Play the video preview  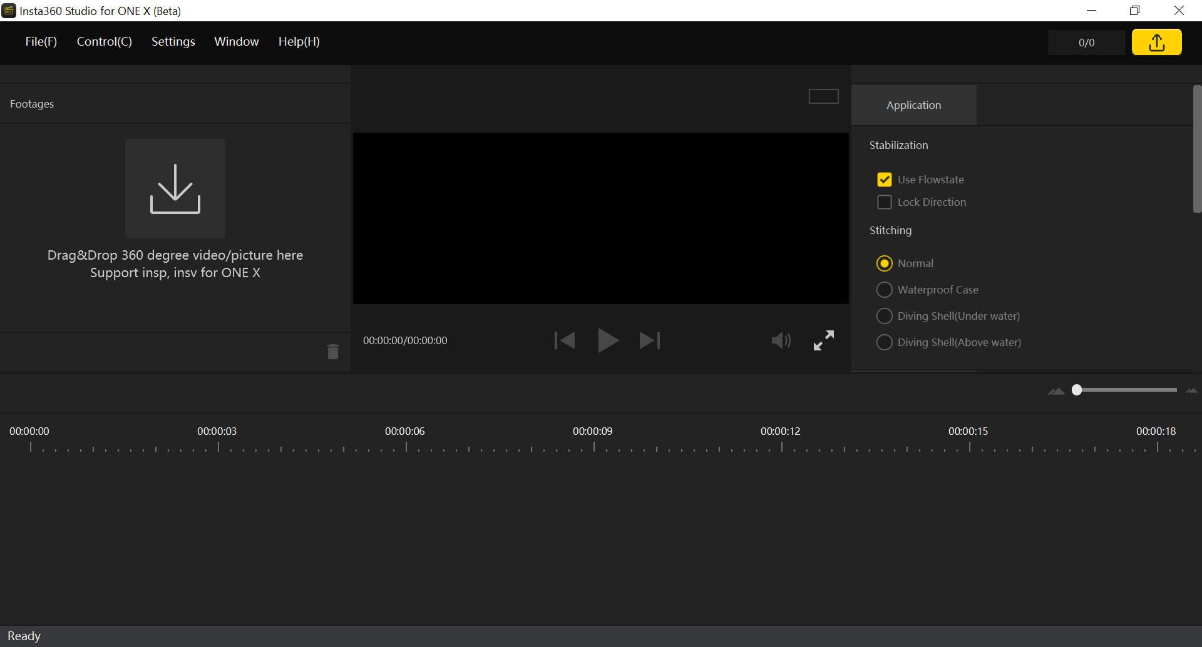(x=608, y=340)
